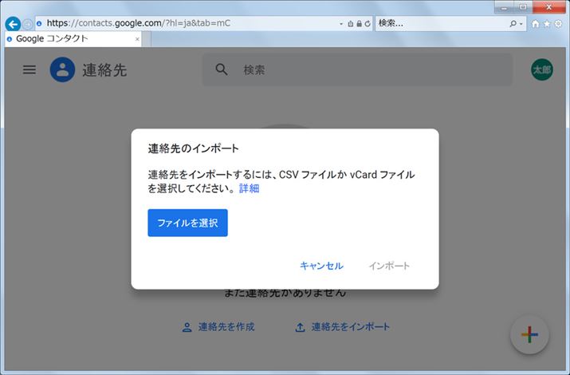Expand the search provider dropdown arrow
This screenshot has height=375, width=570.
tap(522, 24)
